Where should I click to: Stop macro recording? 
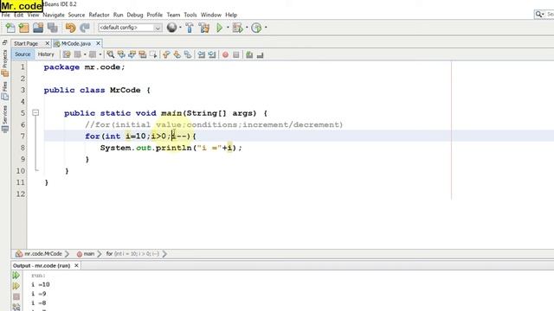pyautogui.click(x=236, y=54)
